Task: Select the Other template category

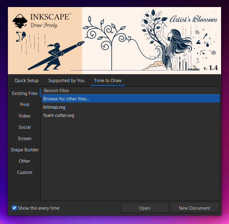Action: (25, 161)
